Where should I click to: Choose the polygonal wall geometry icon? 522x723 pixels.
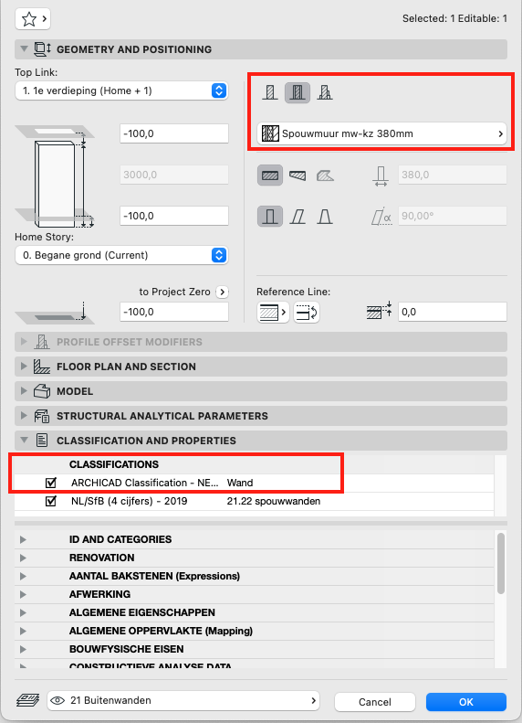325,175
